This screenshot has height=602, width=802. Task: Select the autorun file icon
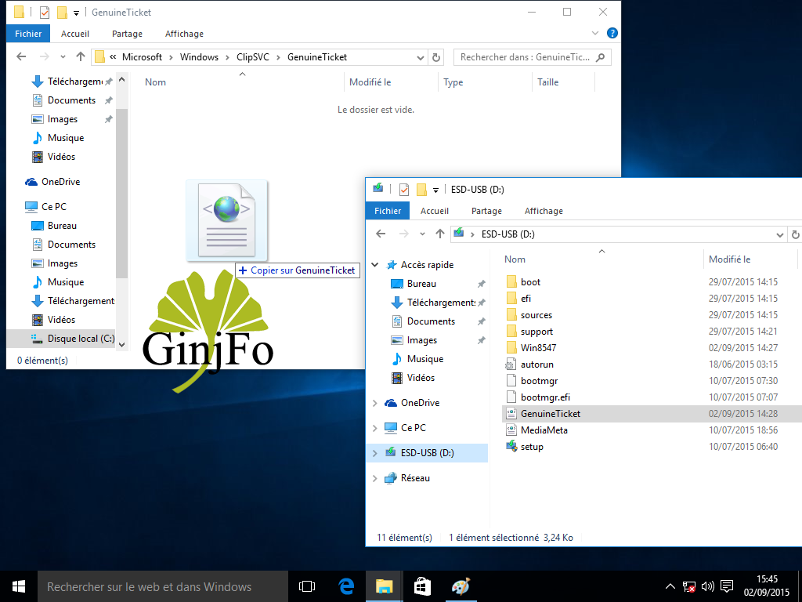(x=511, y=364)
